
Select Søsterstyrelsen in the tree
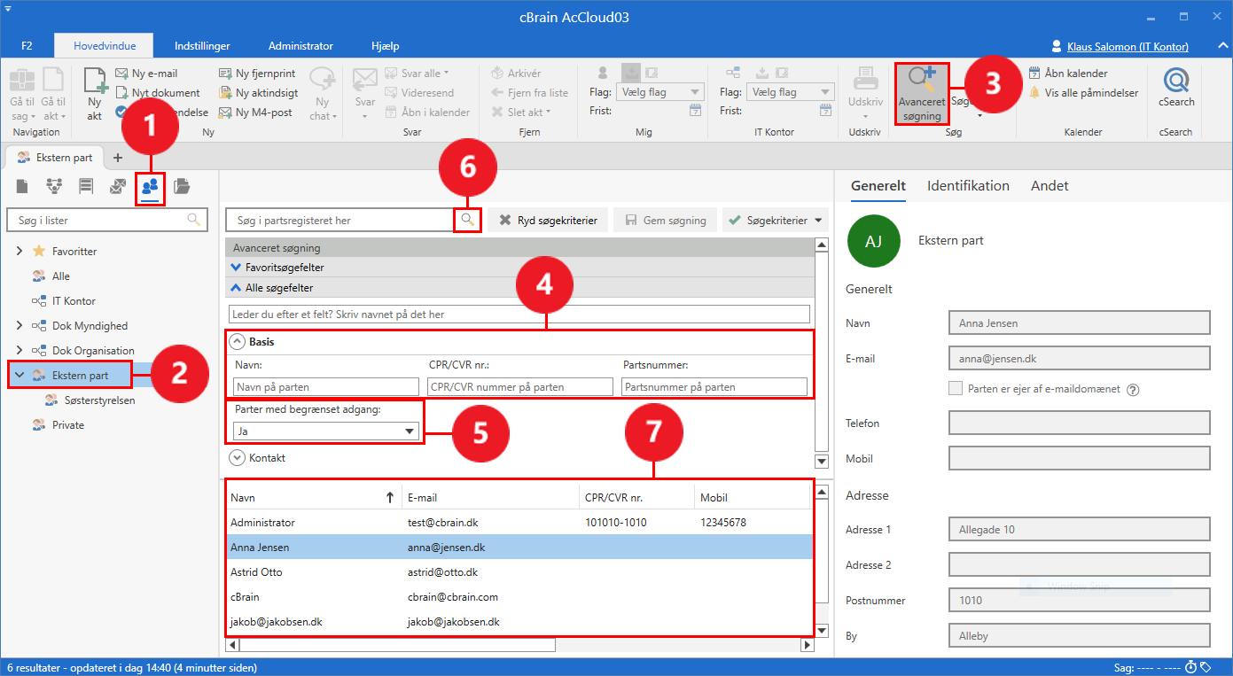coord(99,400)
